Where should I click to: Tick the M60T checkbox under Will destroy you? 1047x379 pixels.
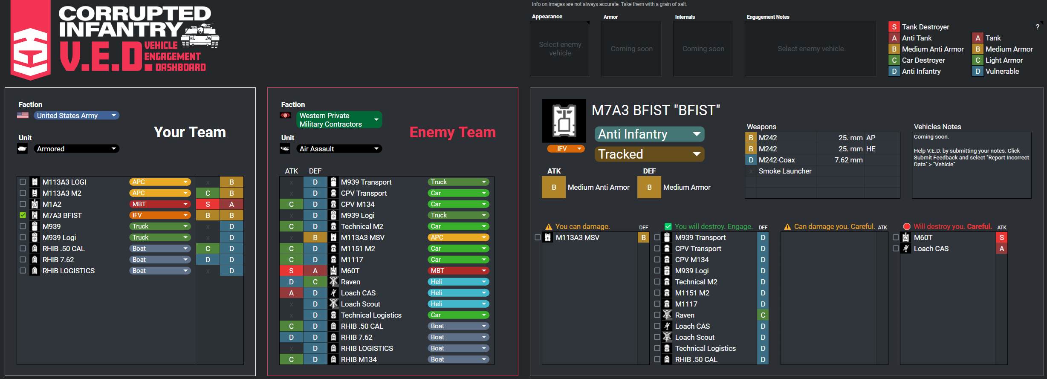(896, 237)
